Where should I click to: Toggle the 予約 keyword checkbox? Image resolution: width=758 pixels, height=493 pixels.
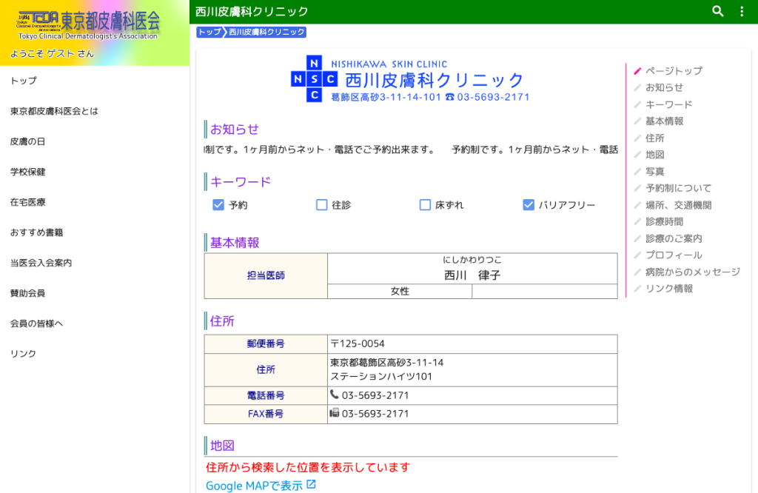(x=218, y=205)
